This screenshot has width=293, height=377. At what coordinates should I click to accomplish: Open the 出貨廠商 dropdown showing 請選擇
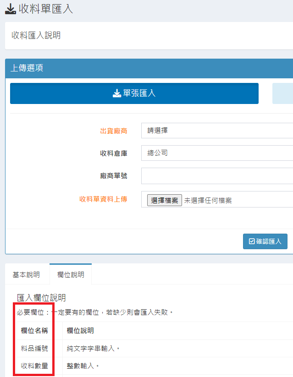[x=216, y=131]
